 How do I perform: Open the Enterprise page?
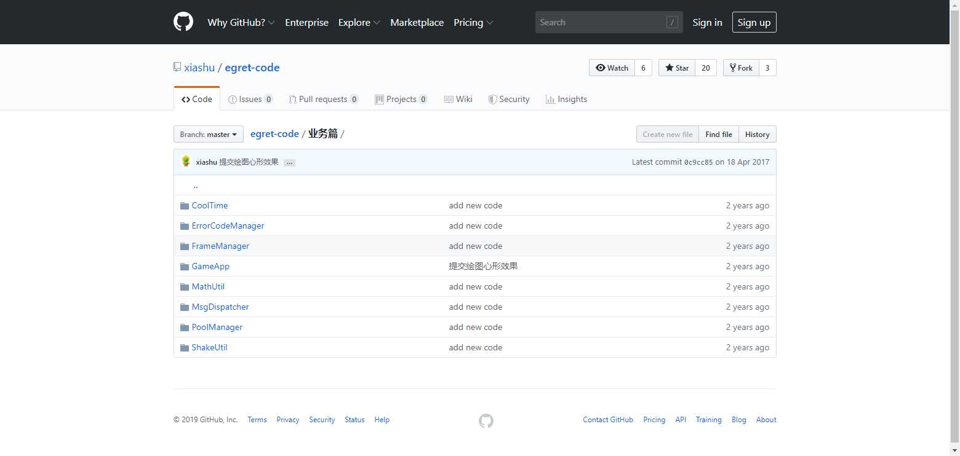(306, 22)
